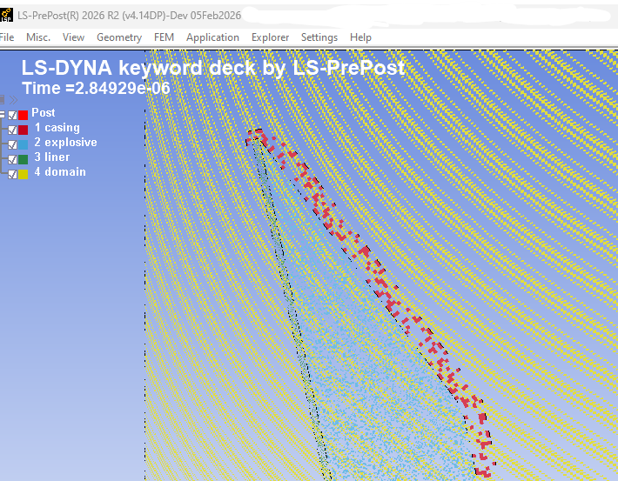
Task: Toggle visibility checkbox for 1 casing
Action: coord(12,130)
